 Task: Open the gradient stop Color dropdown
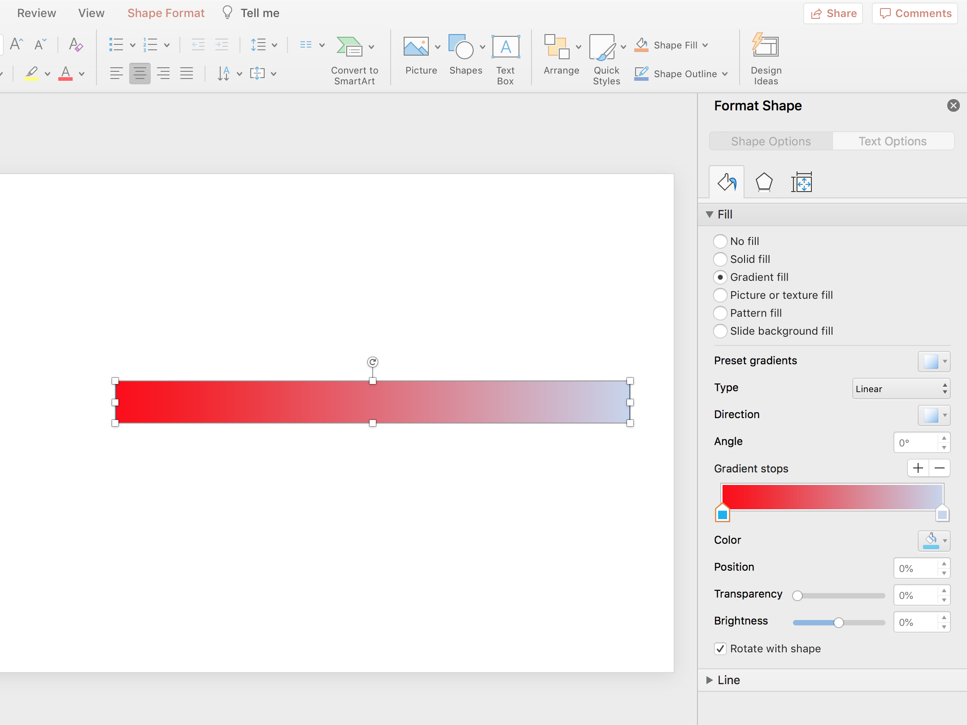tap(934, 541)
